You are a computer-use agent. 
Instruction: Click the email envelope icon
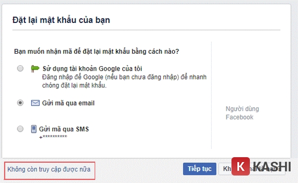(x=35, y=103)
